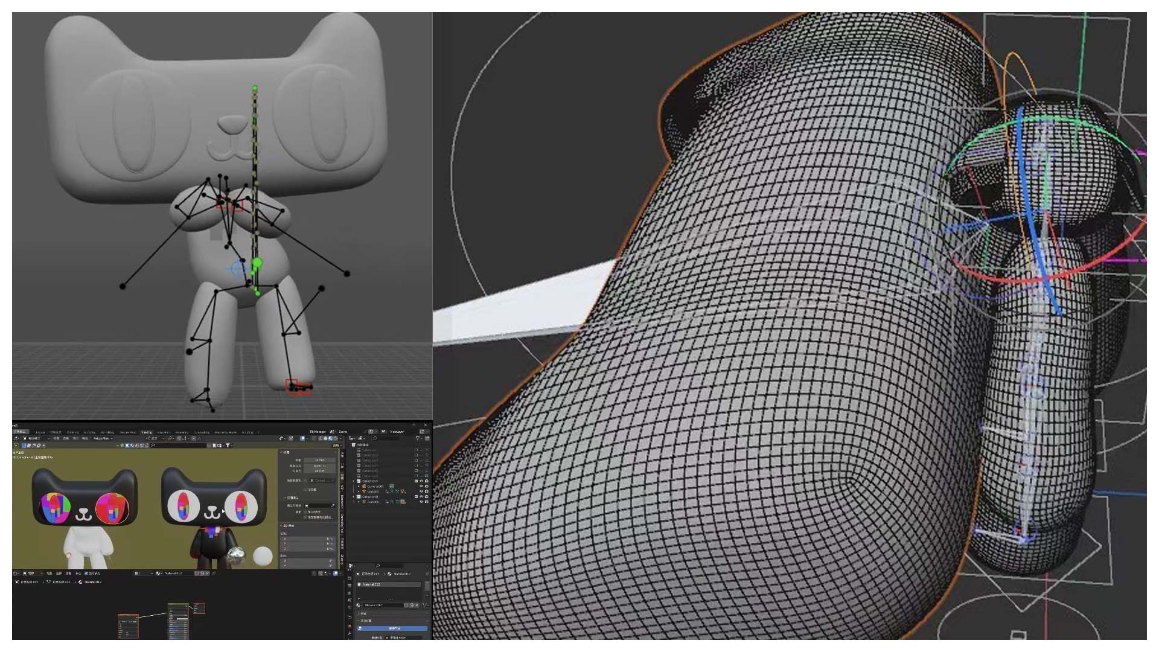Click the blue Use Nodes button
Image resolution: width=1159 pixels, height=652 pixels.
(x=392, y=628)
